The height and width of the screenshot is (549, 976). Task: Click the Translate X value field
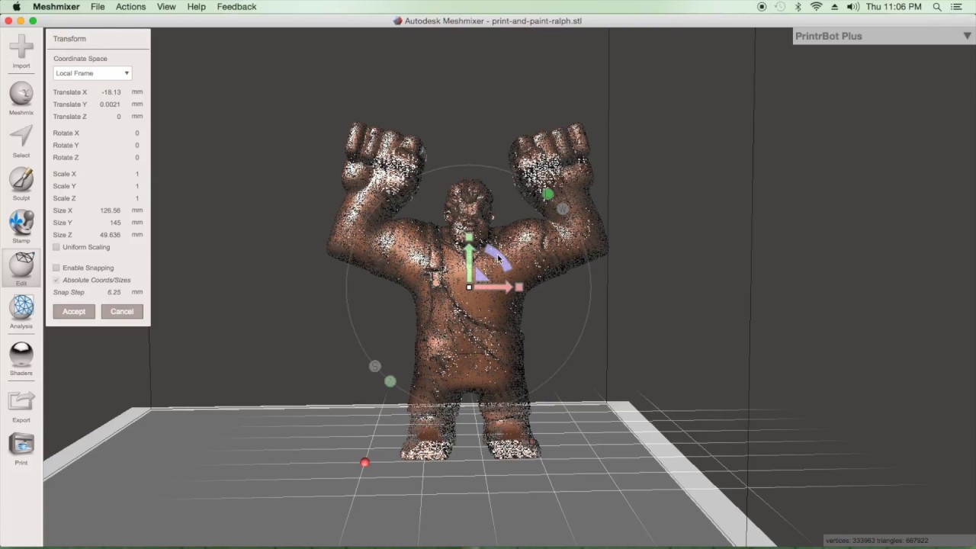111,92
